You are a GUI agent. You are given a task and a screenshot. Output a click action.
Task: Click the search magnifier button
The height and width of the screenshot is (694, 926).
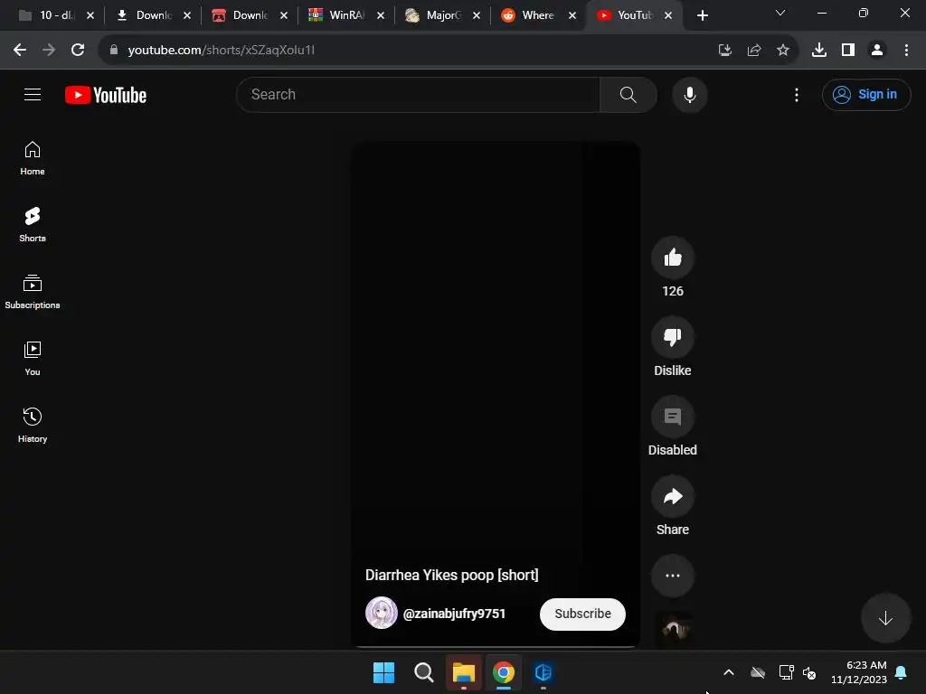(x=628, y=94)
